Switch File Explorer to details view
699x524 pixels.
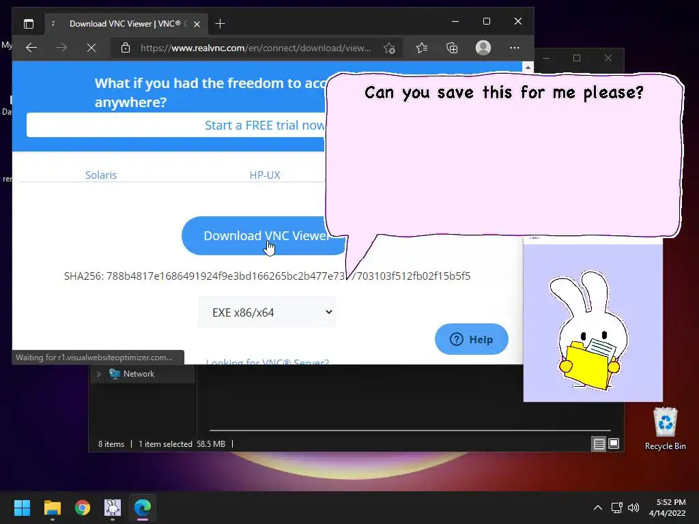[x=599, y=443]
